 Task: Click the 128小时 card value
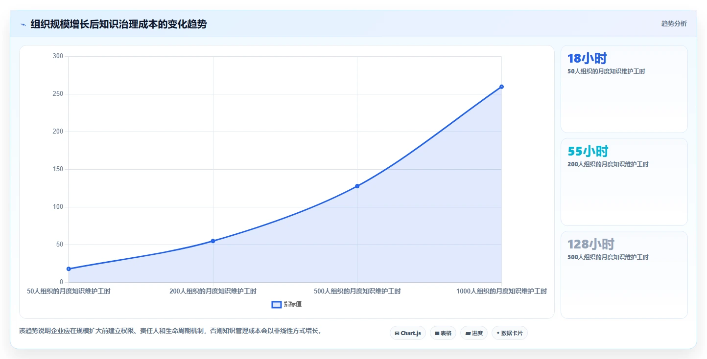pos(591,244)
